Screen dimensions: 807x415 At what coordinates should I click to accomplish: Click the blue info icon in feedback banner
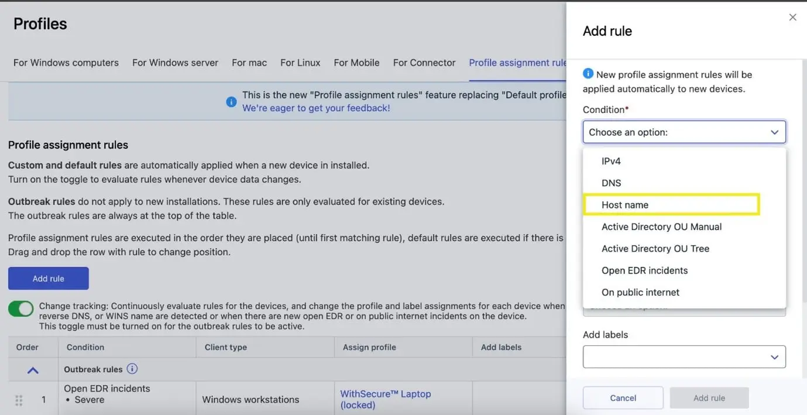(x=232, y=101)
